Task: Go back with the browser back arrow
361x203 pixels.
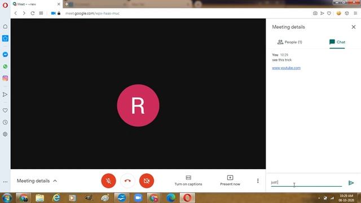Action: coord(15,13)
